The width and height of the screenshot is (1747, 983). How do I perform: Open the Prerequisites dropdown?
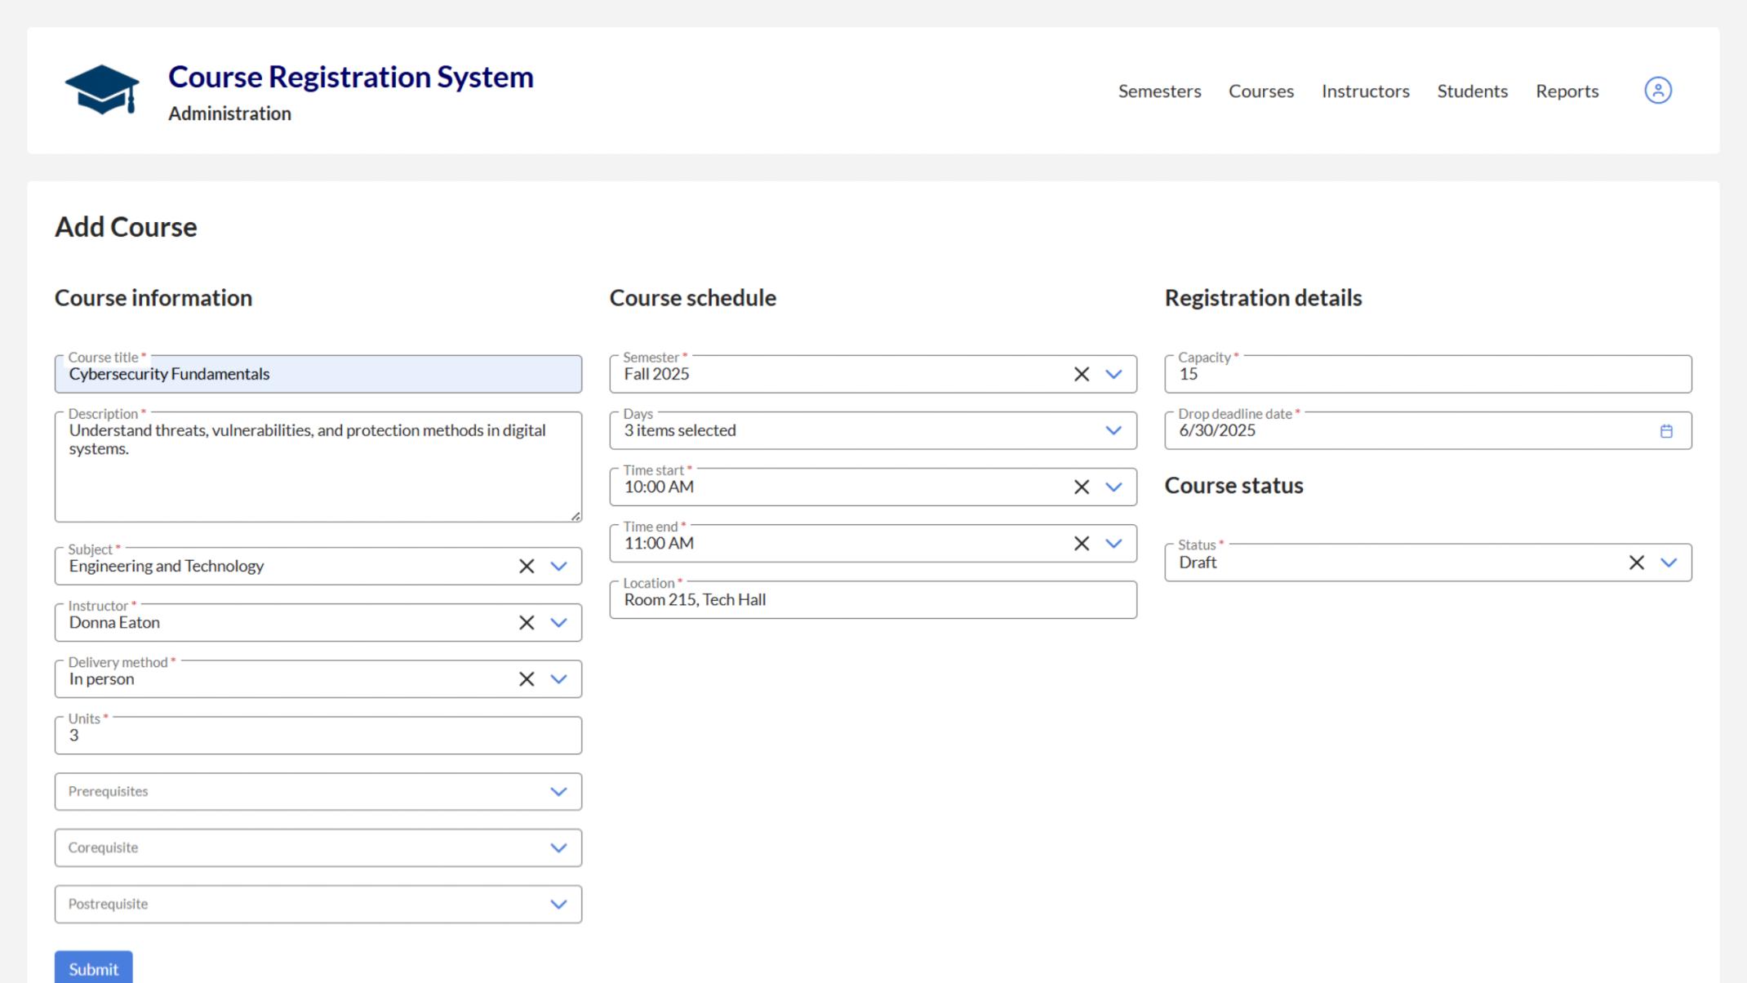pos(318,791)
